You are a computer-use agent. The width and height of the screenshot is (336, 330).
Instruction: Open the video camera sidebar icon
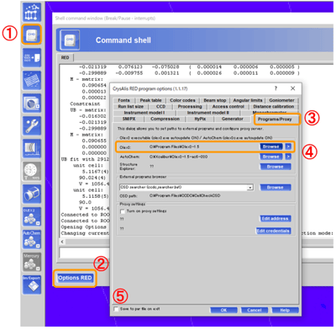pos(32,194)
